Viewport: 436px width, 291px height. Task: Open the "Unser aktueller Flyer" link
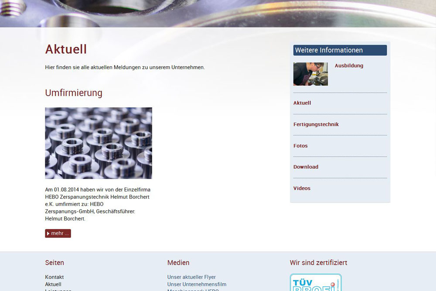(x=191, y=277)
